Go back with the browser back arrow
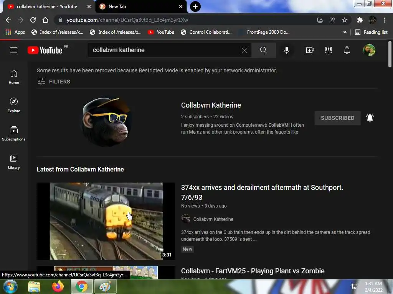 click(x=8, y=20)
